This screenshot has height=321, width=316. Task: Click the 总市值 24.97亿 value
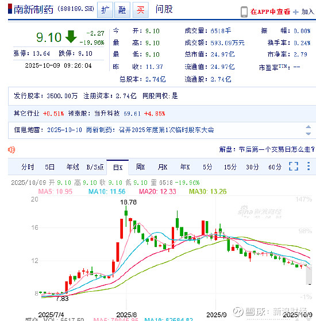222,55
